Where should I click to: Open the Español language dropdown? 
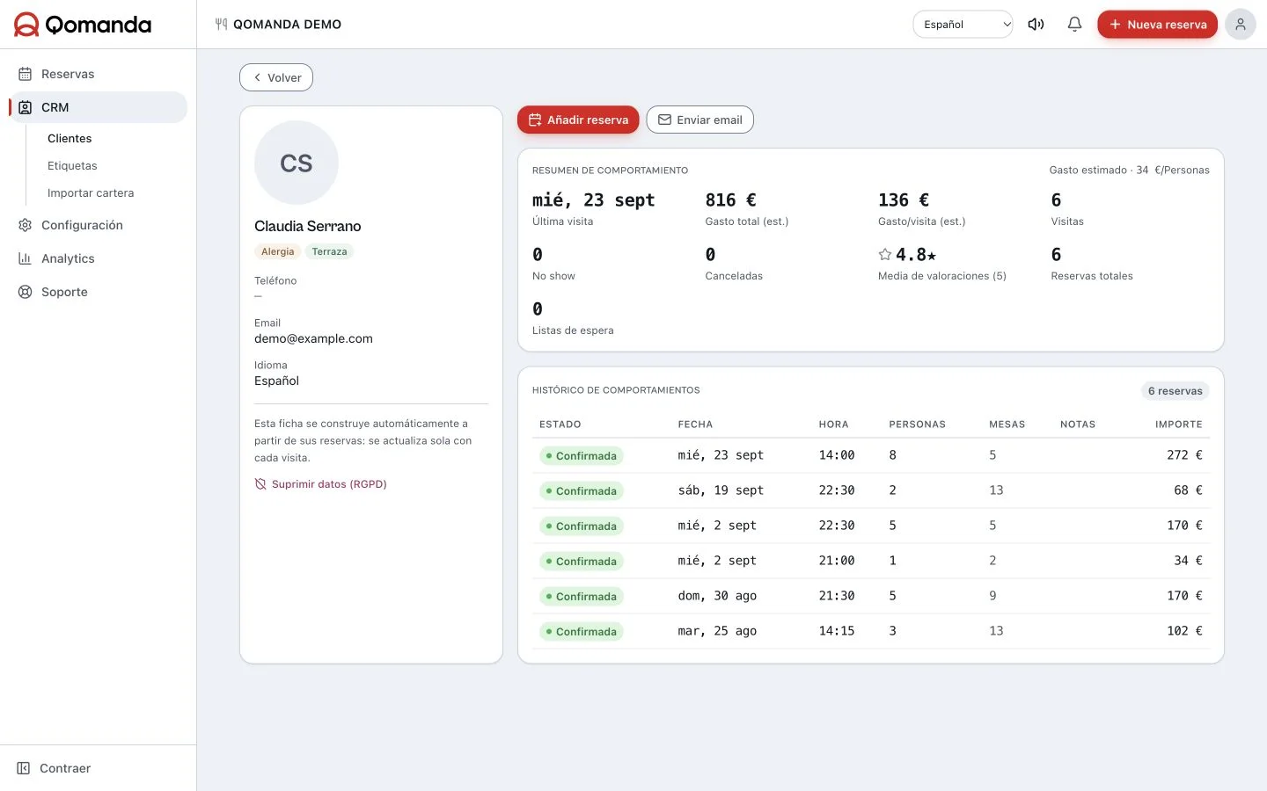point(963,25)
